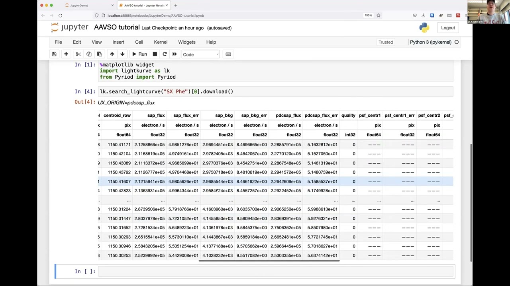Click the Last Checkpoint text
Image resolution: width=510 pixels, height=286 pixels.
coord(173,28)
